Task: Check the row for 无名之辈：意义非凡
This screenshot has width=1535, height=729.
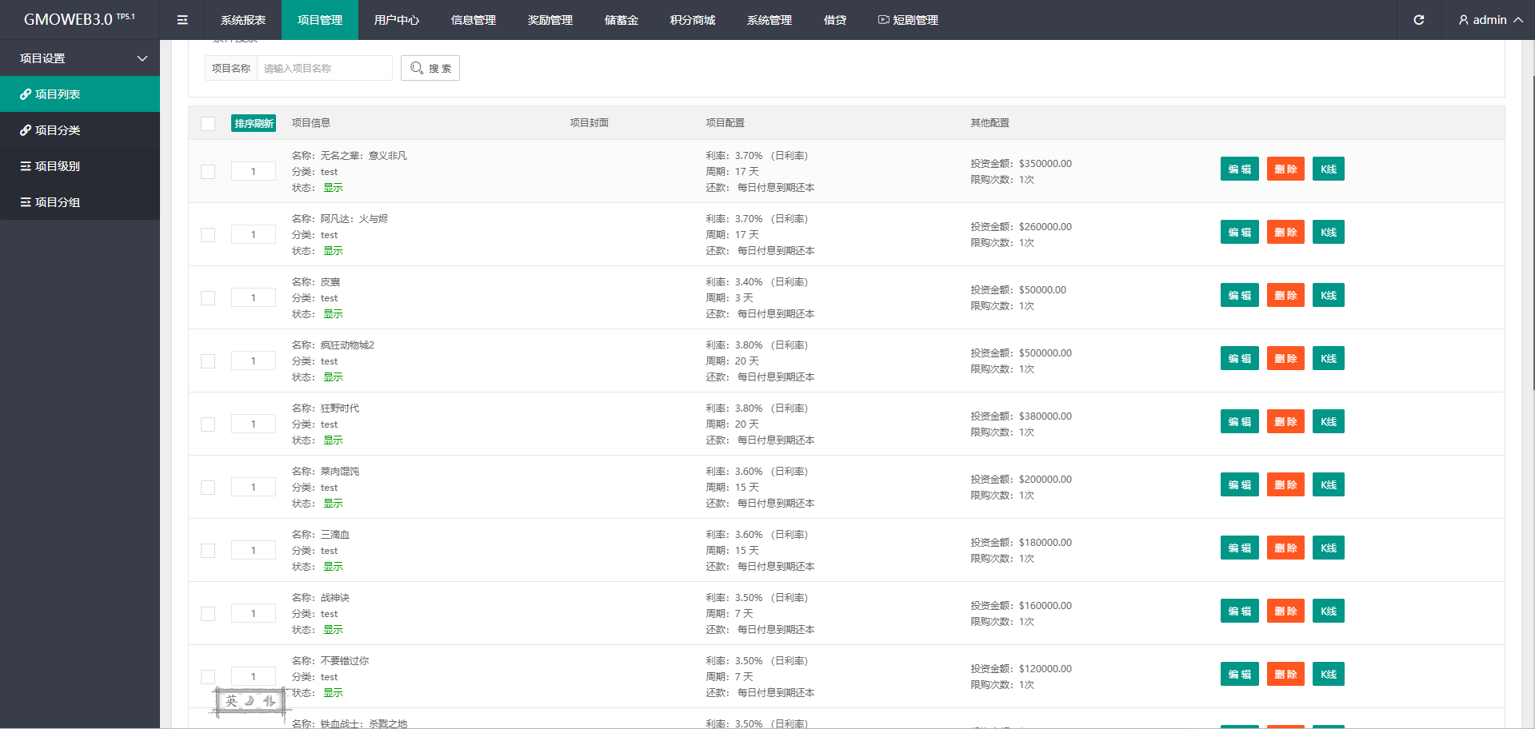Action: [208, 172]
